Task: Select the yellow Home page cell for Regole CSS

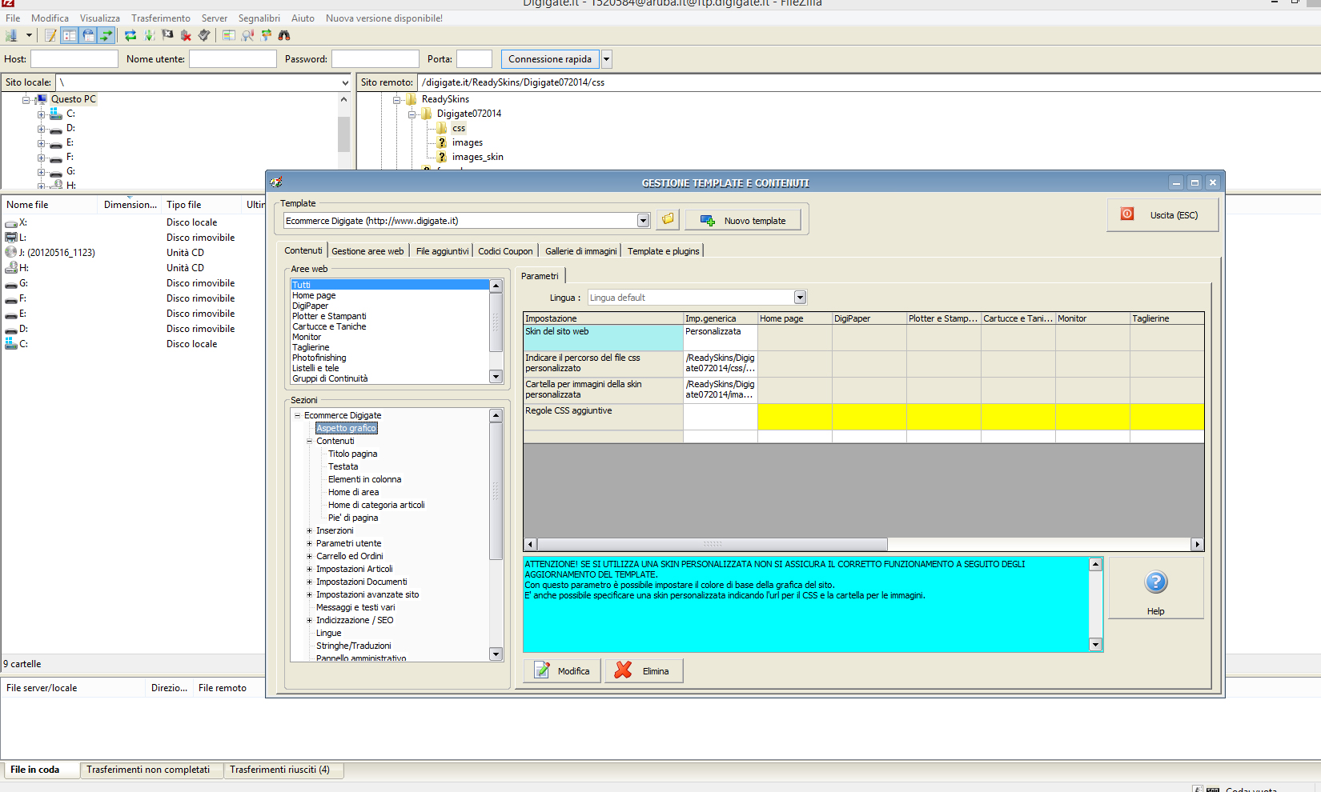Action: [795, 417]
